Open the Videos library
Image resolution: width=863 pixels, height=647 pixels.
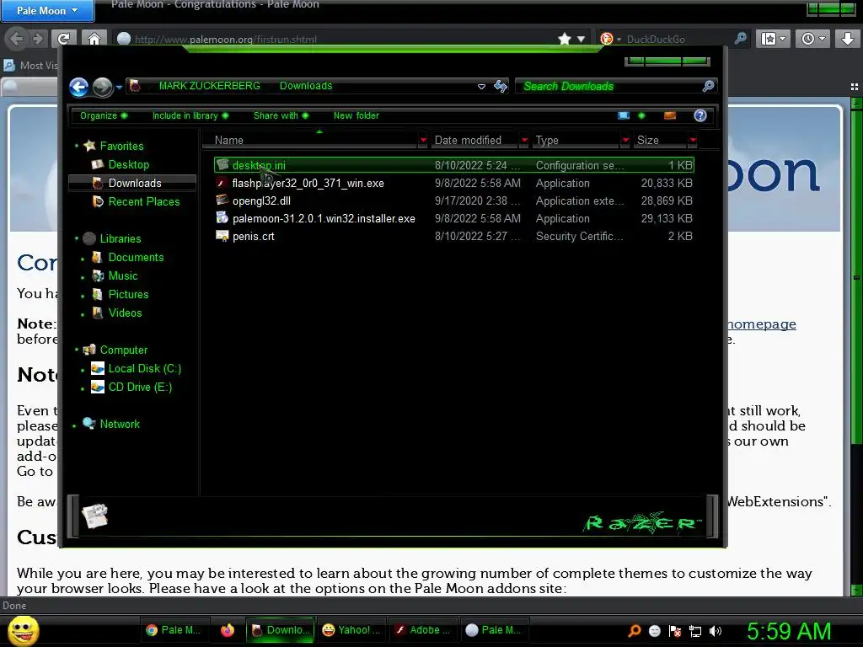click(125, 313)
